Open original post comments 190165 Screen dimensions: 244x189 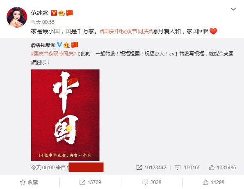coord(187,168)
